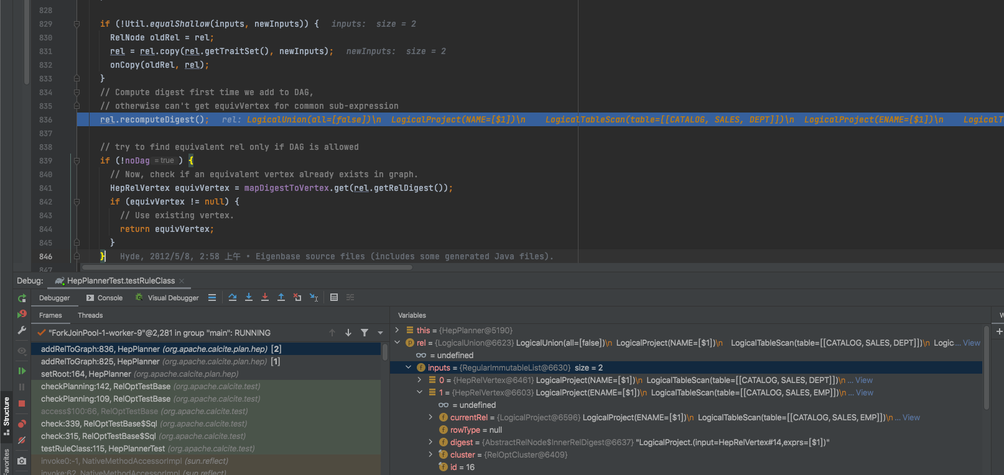The image size is (1004, 475).
Task: Click the Step Out icon
Action: 281,298
